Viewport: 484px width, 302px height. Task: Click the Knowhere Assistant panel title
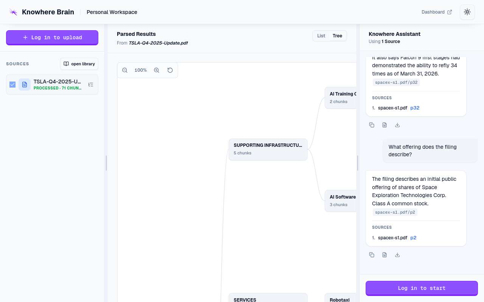pos(394,34)
